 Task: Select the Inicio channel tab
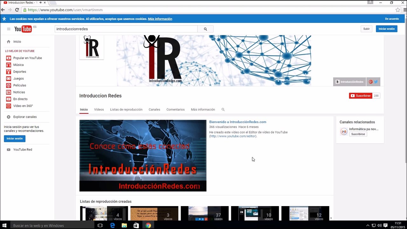point(84,109)
